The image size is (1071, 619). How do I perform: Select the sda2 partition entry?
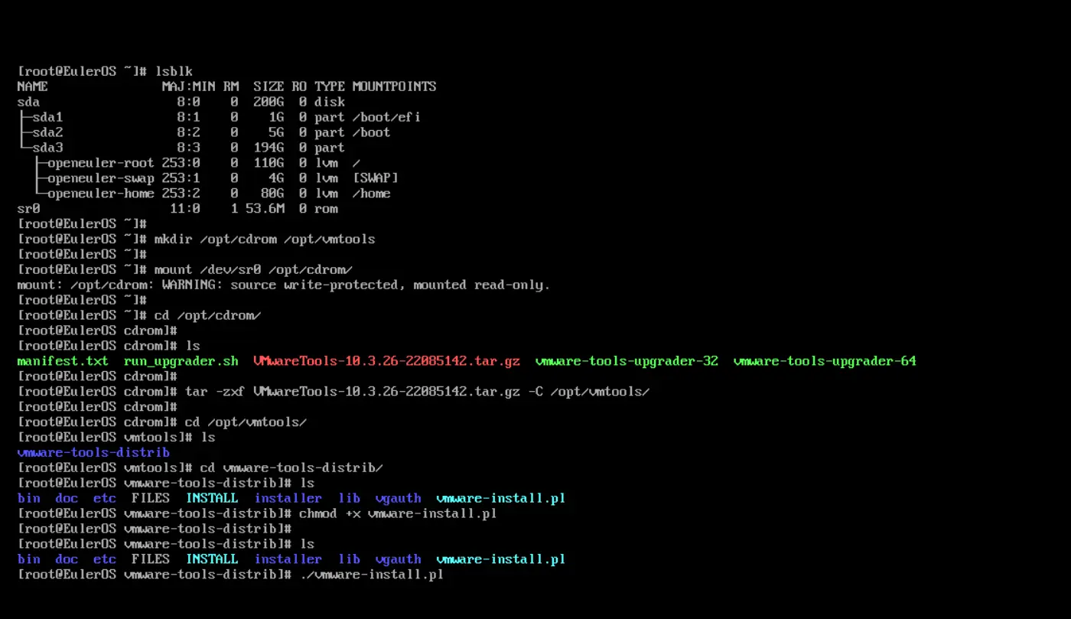(x=47, y=132)
